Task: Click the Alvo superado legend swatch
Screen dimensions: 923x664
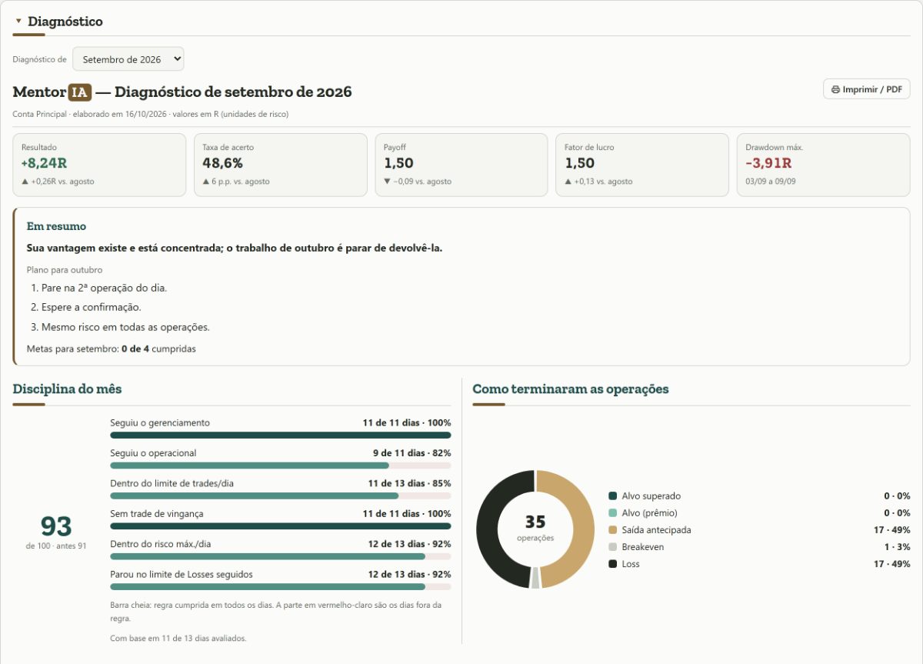Action: pyautogui.click(x=612, y=496)
